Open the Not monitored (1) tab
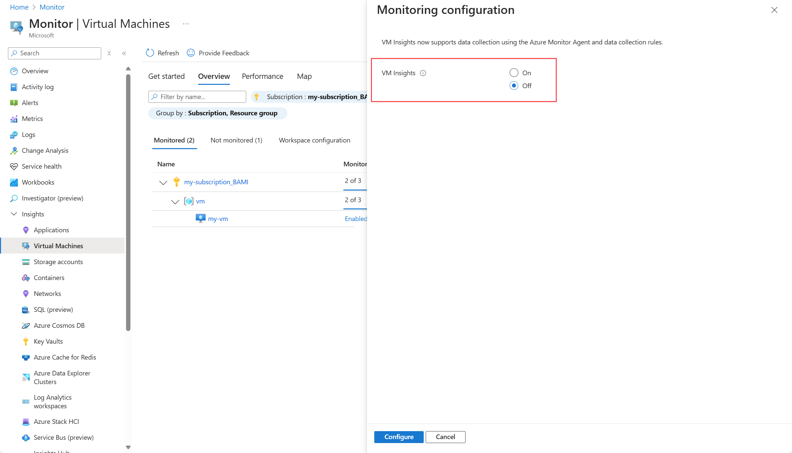Screen dimensions: 792x453 click(x=236, y=141)
